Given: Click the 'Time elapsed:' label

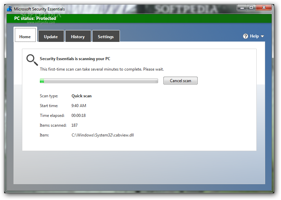Looking at the screenshot, I should (52, 116).
